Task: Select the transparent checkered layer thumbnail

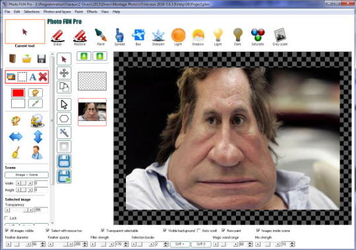Action: click(92, 81)
